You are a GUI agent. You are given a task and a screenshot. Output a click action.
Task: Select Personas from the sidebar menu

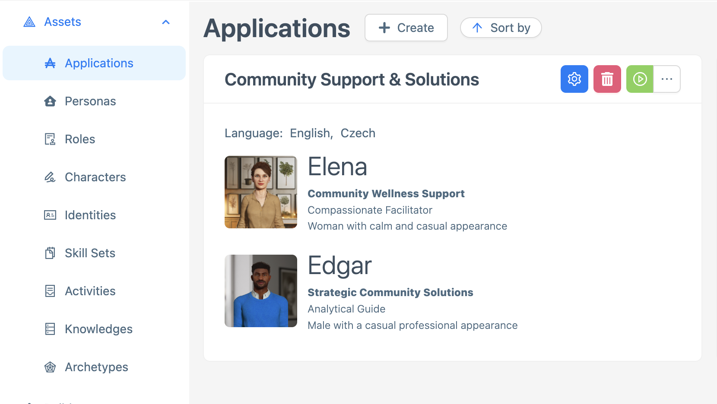90,101
